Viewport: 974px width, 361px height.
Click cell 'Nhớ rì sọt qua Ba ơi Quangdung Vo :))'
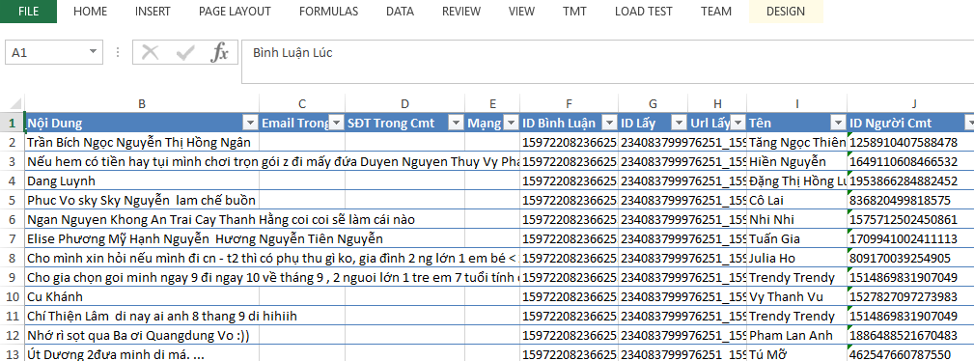click(x=142, y=336)
